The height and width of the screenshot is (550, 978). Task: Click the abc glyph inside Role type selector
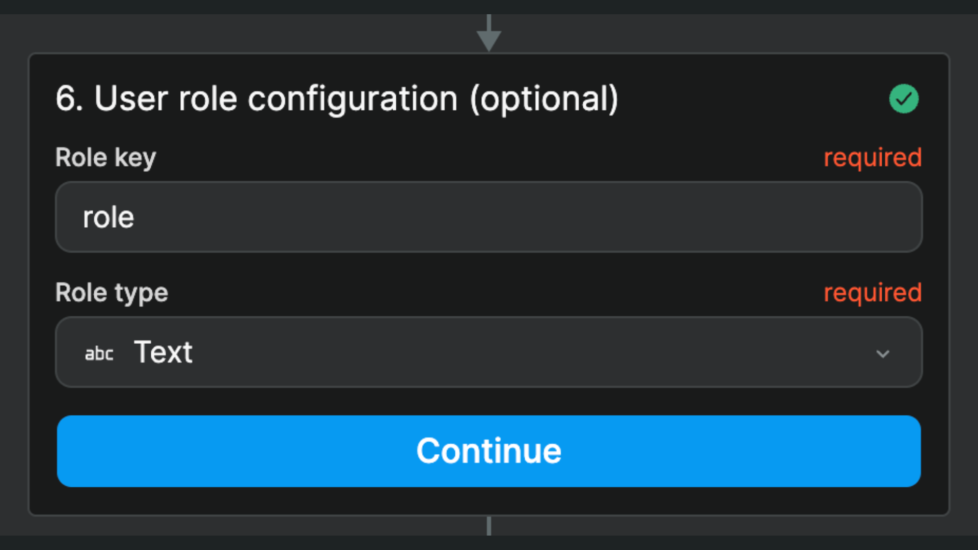point(99,352)
